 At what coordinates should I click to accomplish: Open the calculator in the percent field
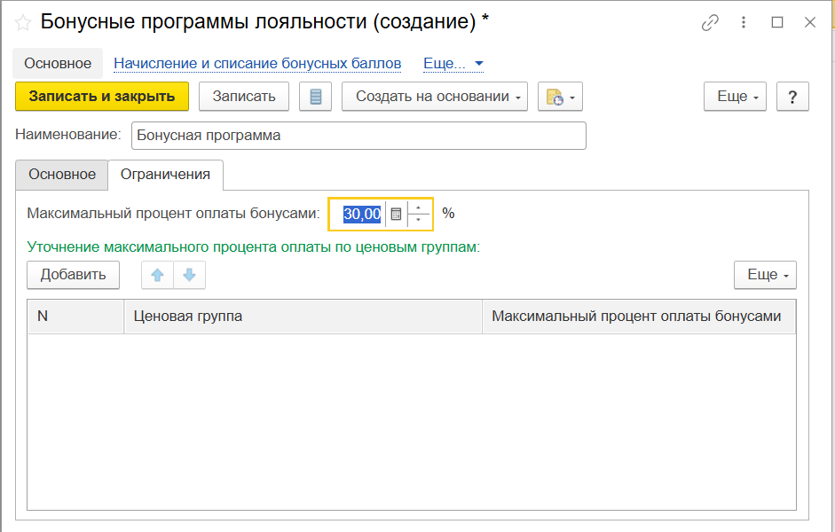397,214
